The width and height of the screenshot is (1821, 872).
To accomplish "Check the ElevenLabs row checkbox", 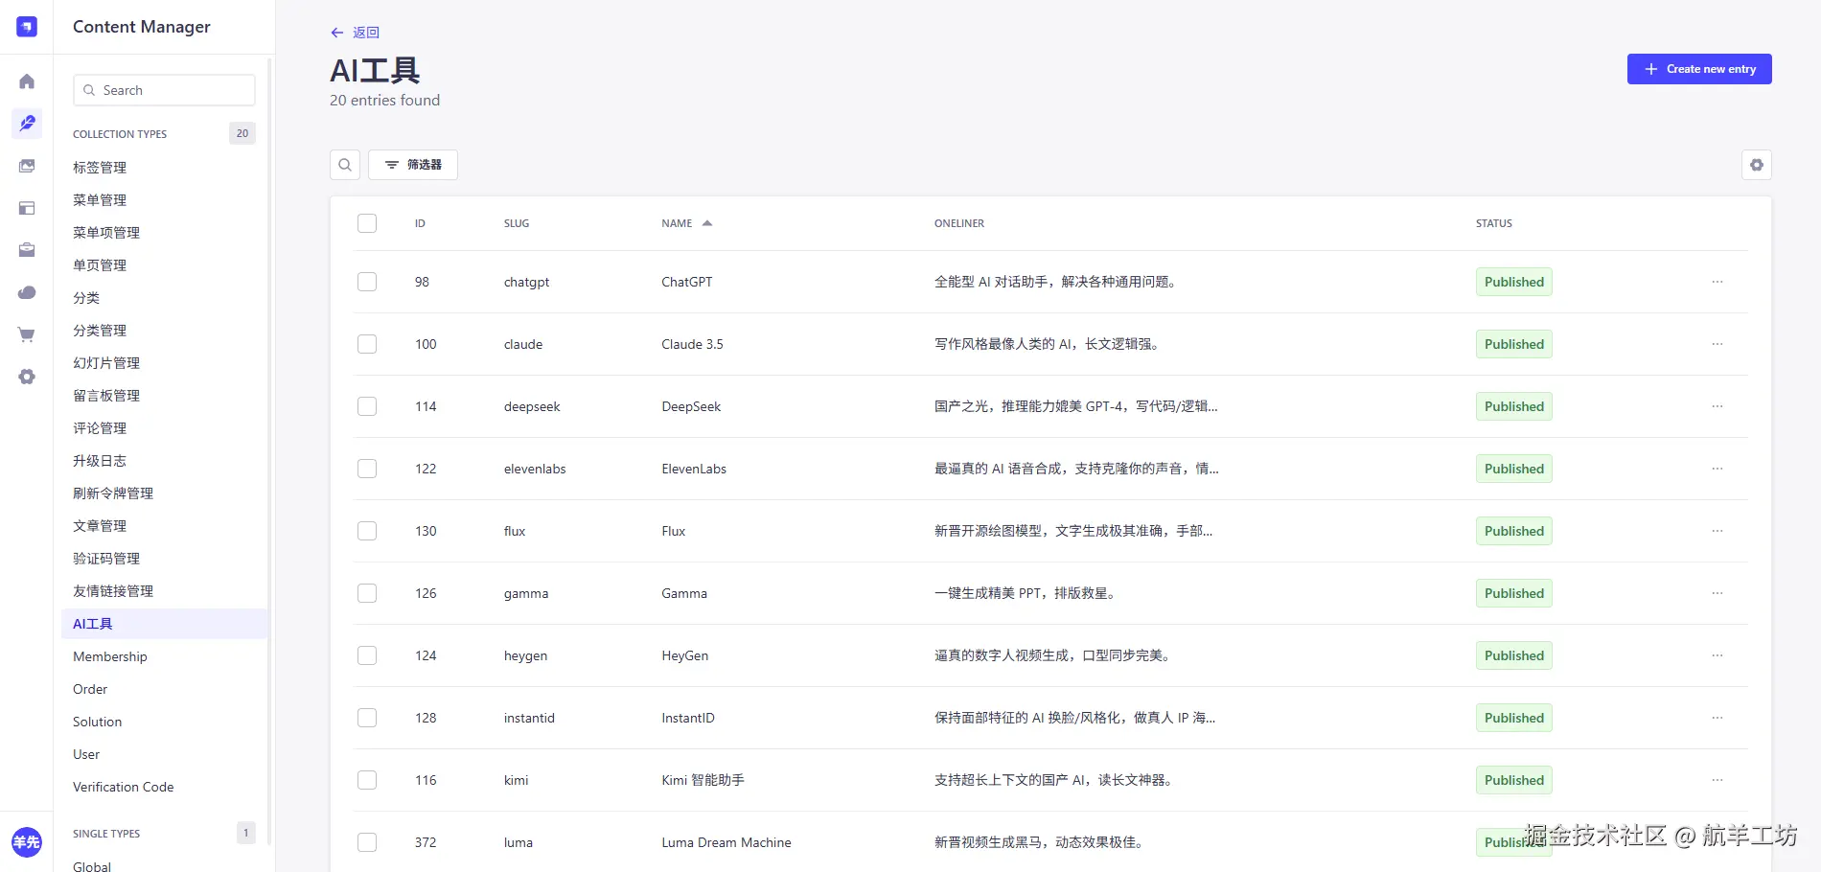I will [367, 469].
